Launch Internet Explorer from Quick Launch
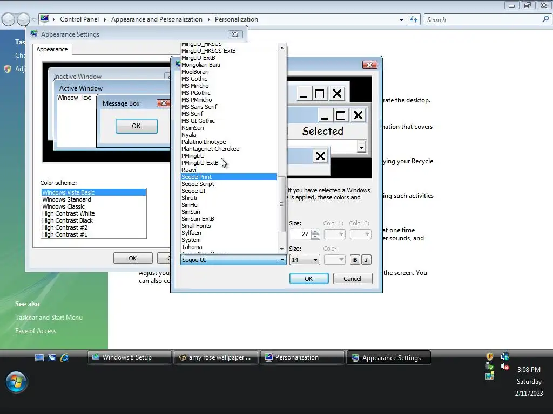Viewport: 553px width, 414px height. 65,358
